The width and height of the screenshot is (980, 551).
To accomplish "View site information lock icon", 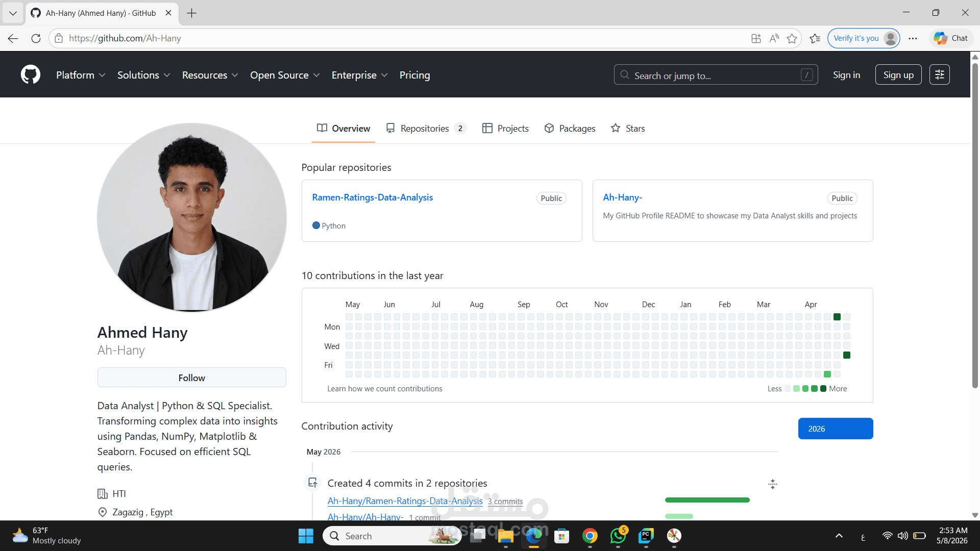I will click(x=59, y=38).
